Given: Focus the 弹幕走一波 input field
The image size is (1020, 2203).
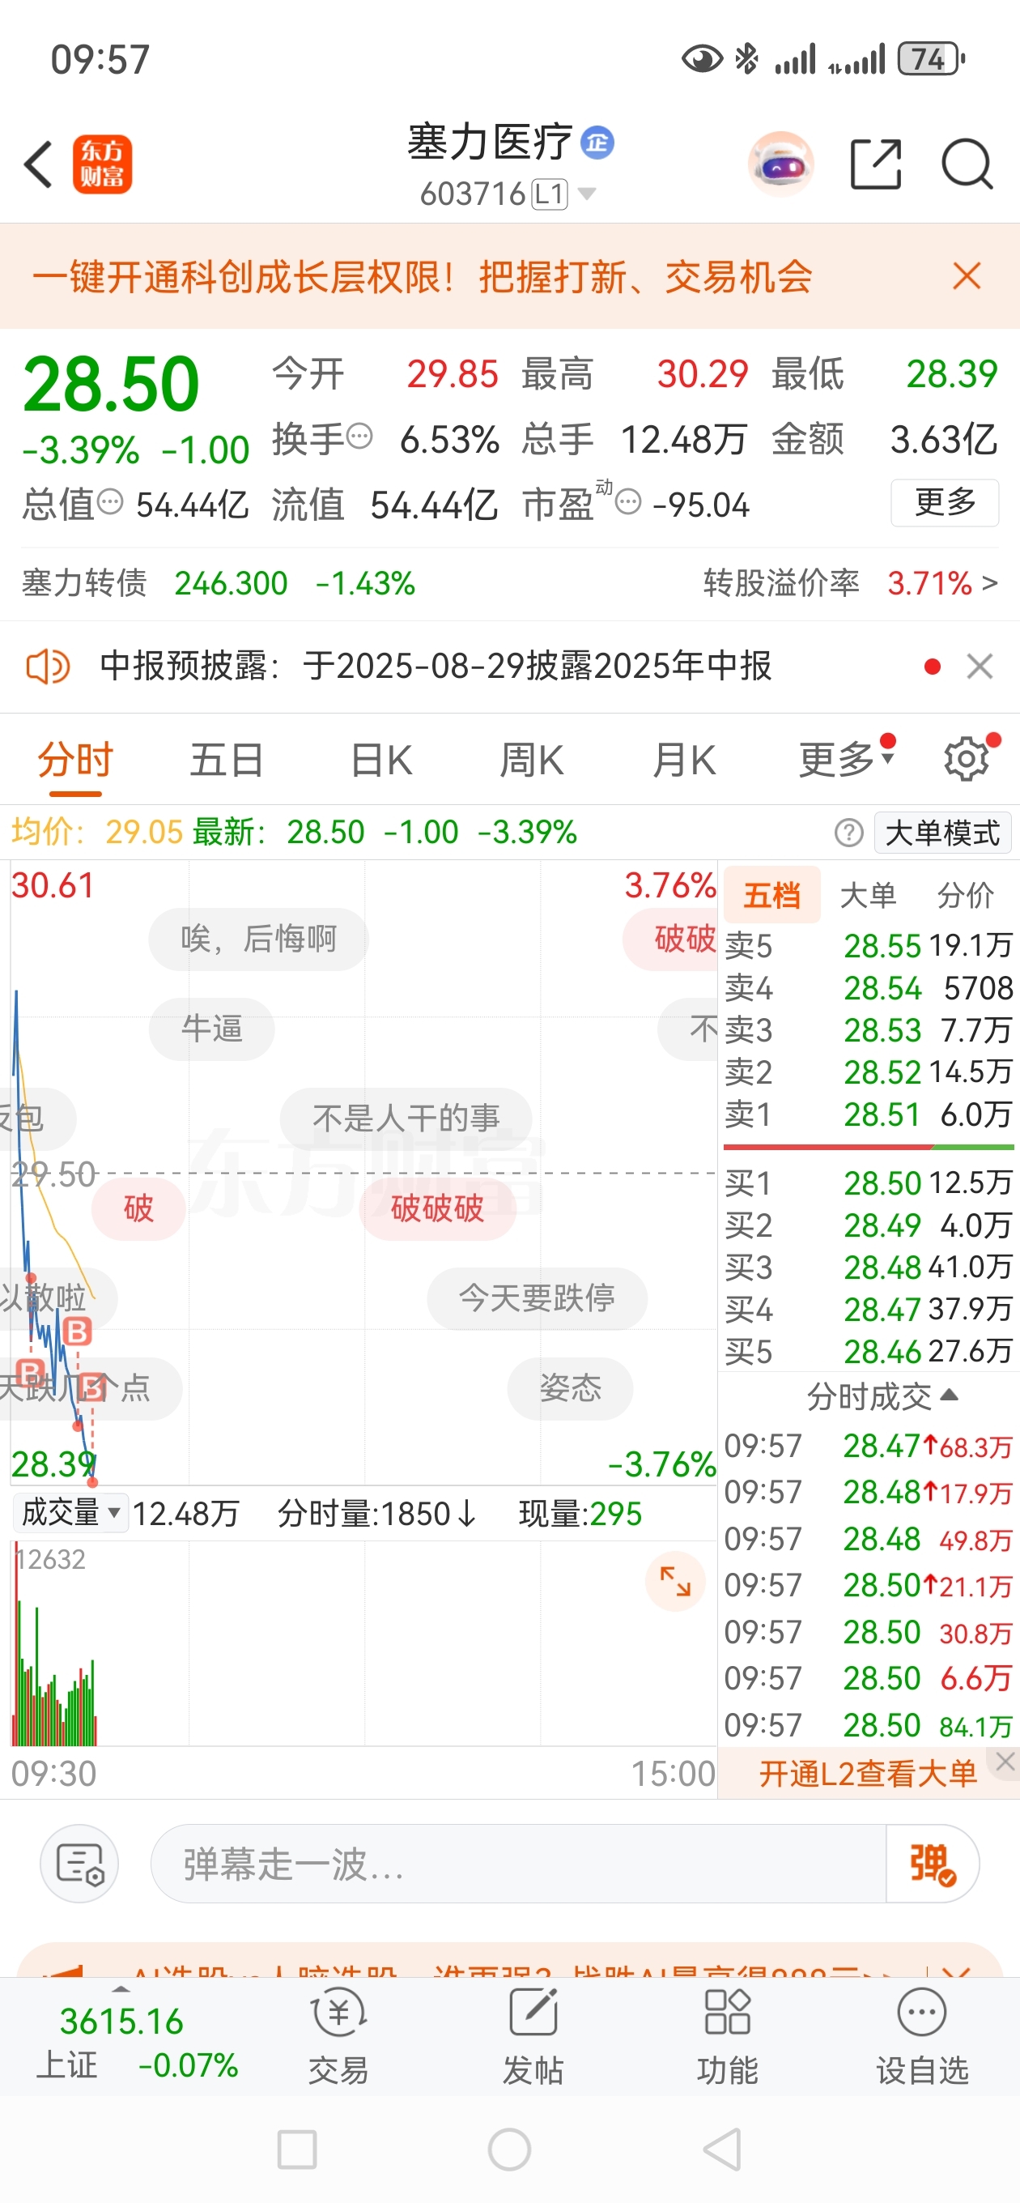Looking at the screenshot, I should tap(517, 1864).
